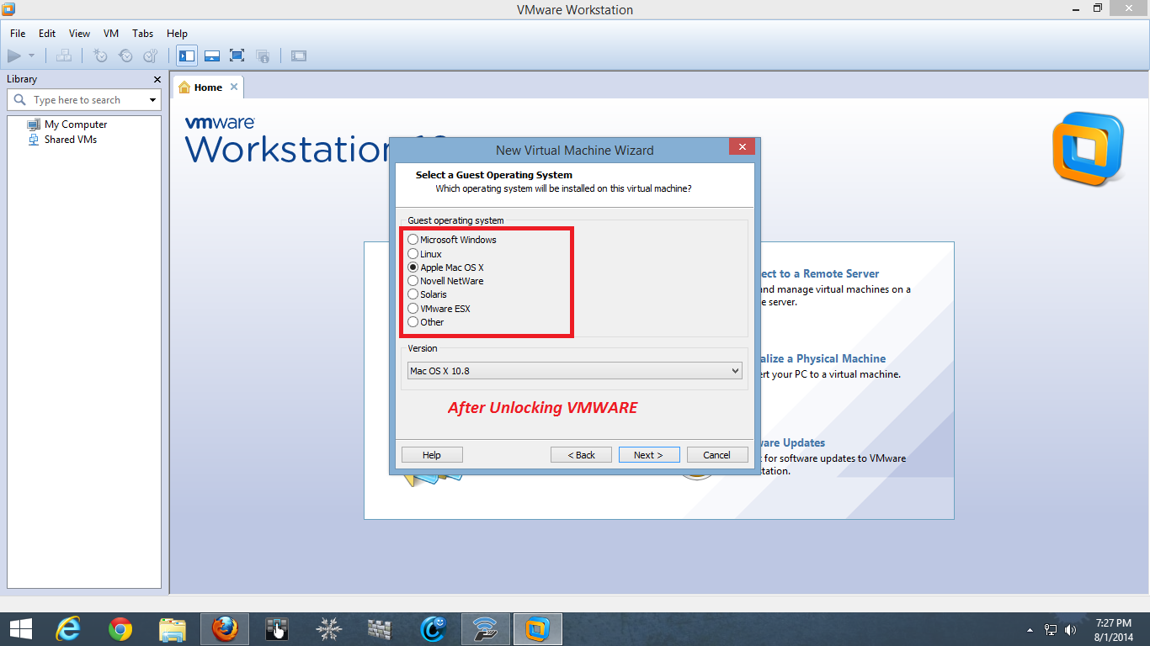Open the Windows Start button
1150x646 pixels.
pyautogui.click(x=20, y=629)
